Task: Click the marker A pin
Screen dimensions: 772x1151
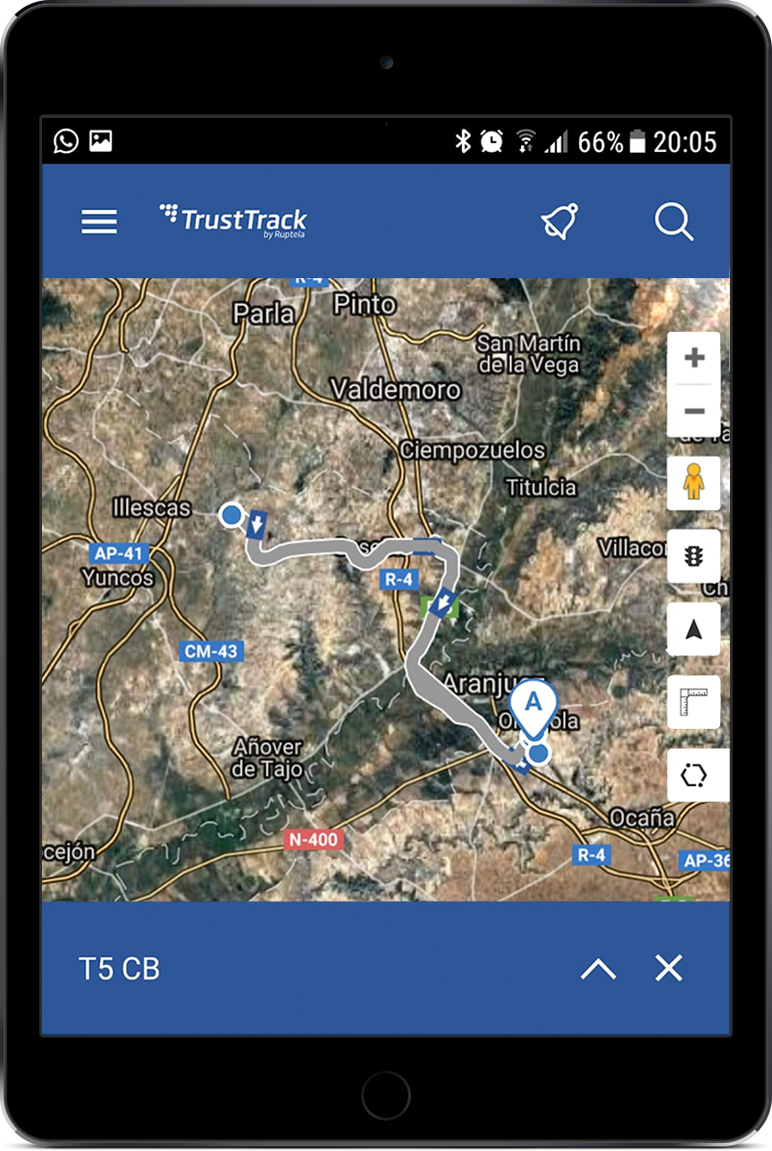Action: click(x=533, y=707)
